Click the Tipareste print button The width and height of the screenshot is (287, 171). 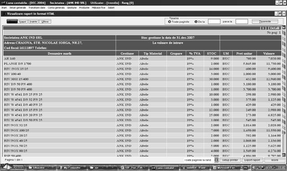pos(265,21)
